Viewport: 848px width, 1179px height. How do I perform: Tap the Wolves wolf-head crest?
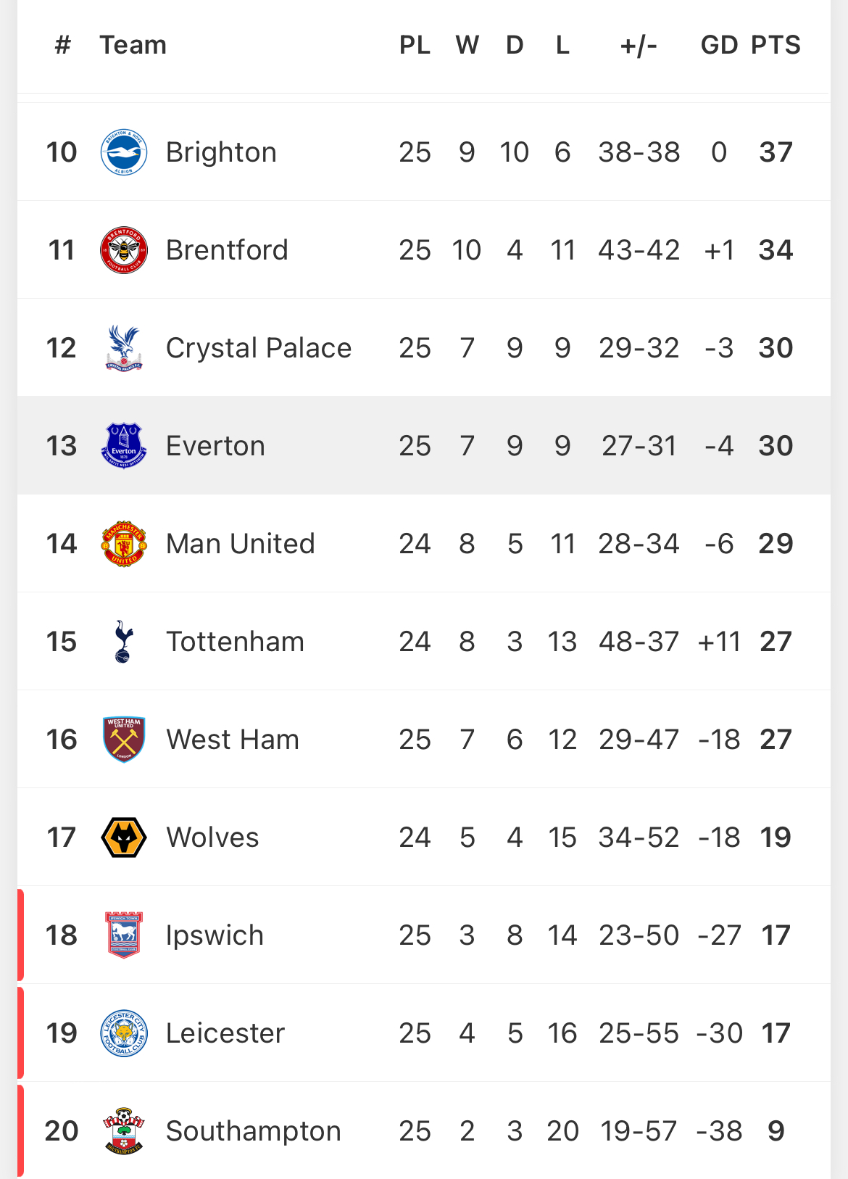click(124, 837)
